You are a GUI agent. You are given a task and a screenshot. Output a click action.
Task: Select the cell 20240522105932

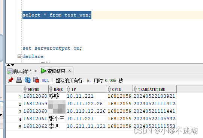(154, 119)
